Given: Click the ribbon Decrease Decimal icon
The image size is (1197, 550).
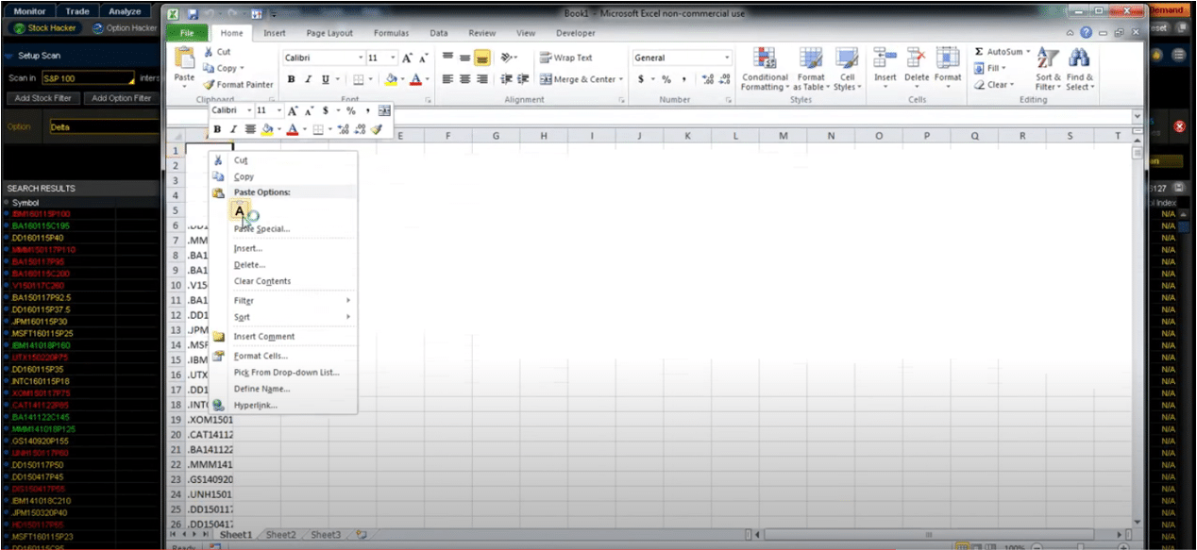Looking at the screenshot, I should click(x=725, y=79).
